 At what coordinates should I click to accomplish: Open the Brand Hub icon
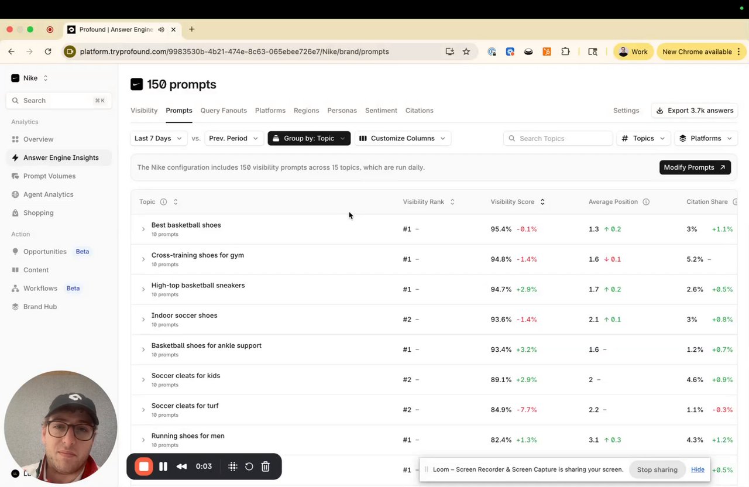point(15,307)
